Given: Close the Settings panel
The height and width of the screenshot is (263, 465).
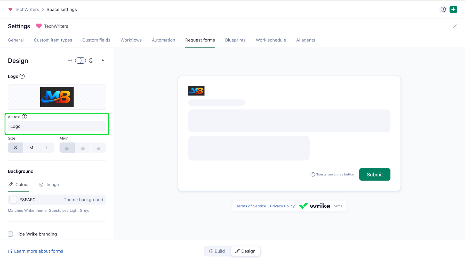Looking at the screenshot, I should click(455, 26).
